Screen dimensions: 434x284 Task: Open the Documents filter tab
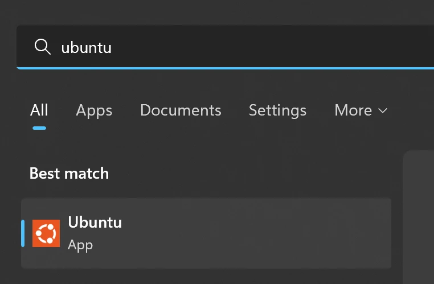[181, 110]
